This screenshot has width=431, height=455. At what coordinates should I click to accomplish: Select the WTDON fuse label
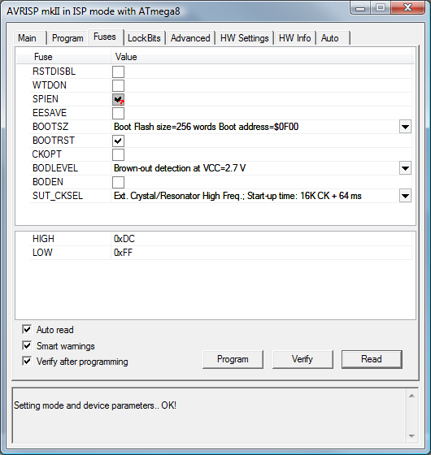pos(50,85)
